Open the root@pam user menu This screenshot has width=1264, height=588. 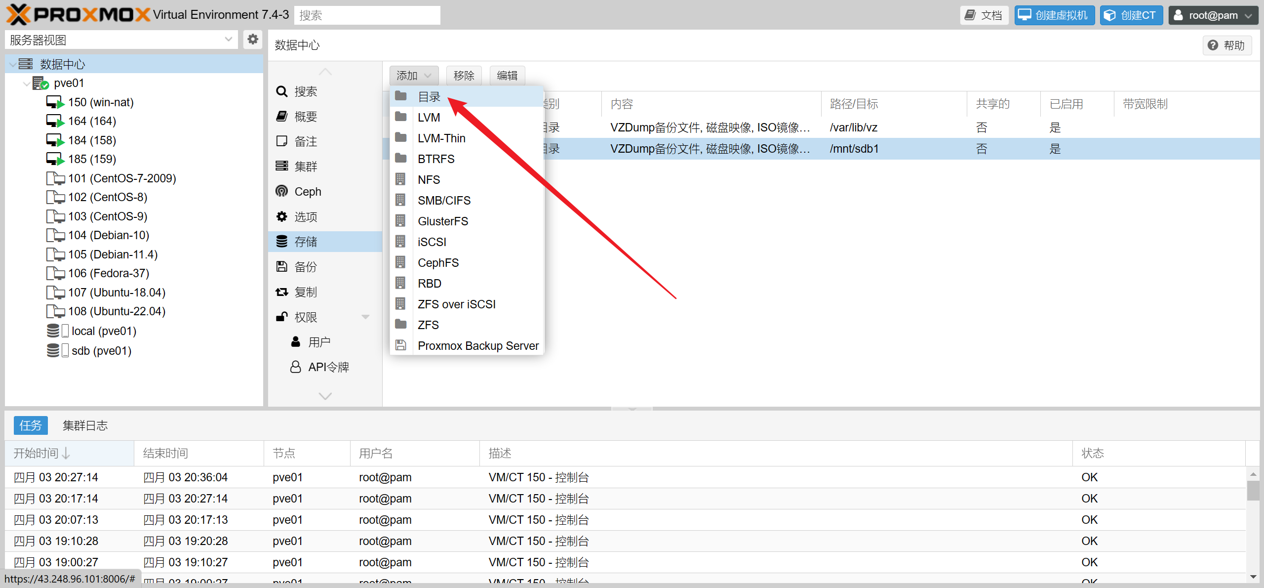[x=1212, y=15]
